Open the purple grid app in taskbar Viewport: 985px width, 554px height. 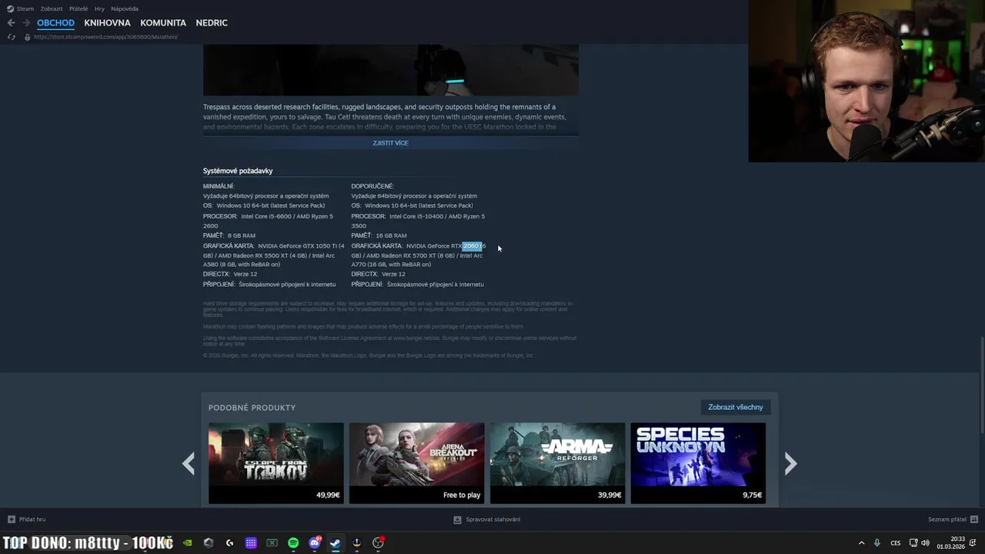click(x=251, y=542)
